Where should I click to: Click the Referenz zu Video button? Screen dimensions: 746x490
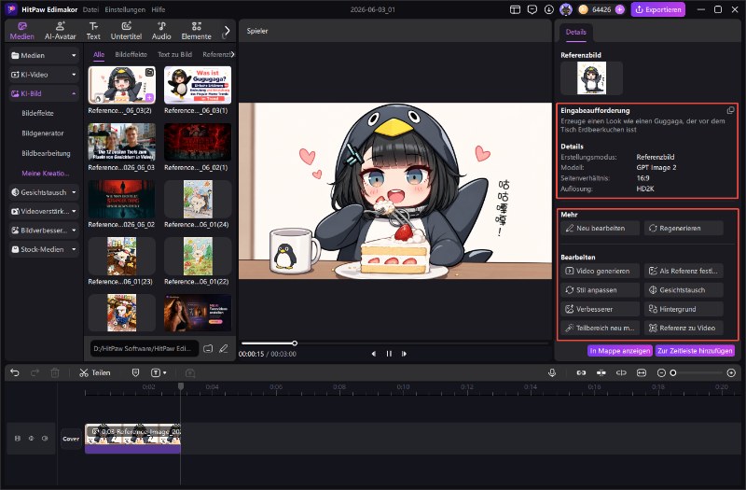(x=684, y=329)
